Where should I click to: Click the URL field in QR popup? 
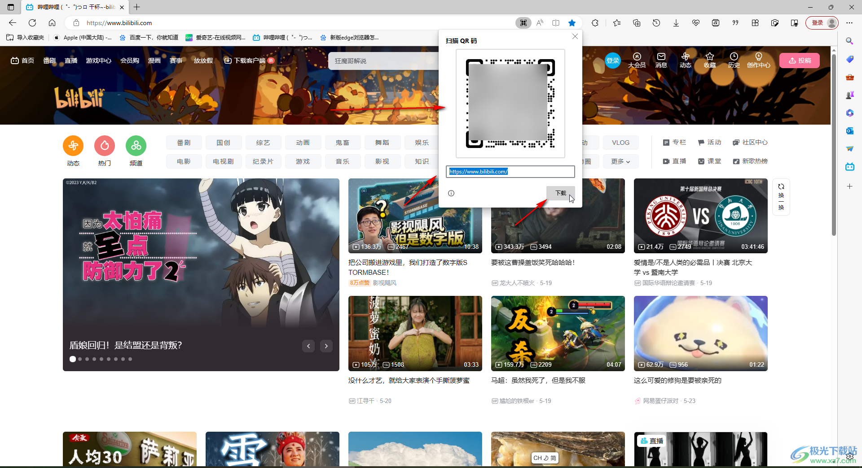[510, 172]
